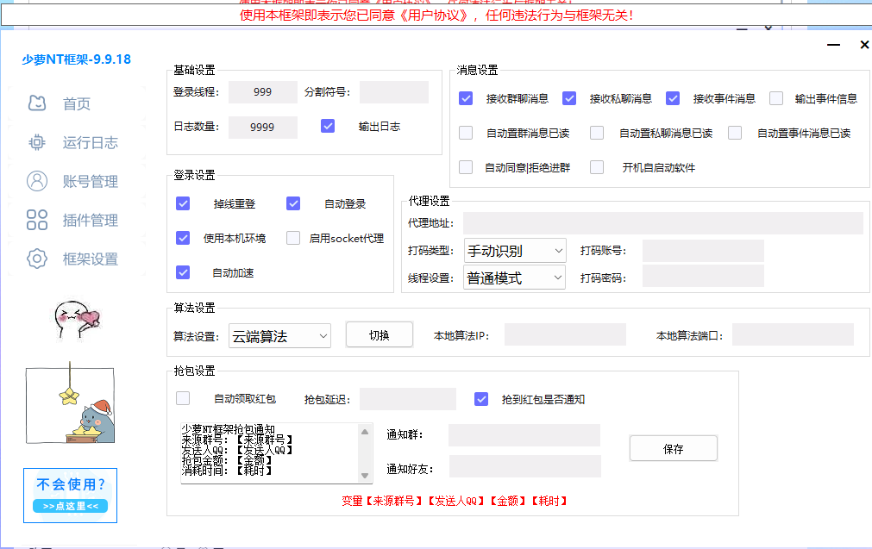Click the 代理地址 input field
872x549 pixels.
(x=662, y=223)
